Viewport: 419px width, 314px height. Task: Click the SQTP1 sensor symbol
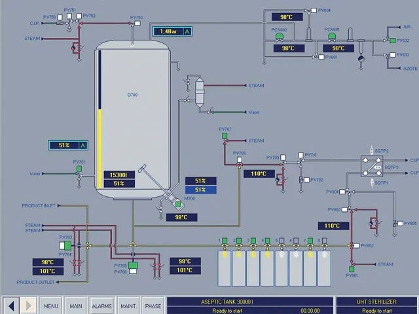[x=372, y=183]
